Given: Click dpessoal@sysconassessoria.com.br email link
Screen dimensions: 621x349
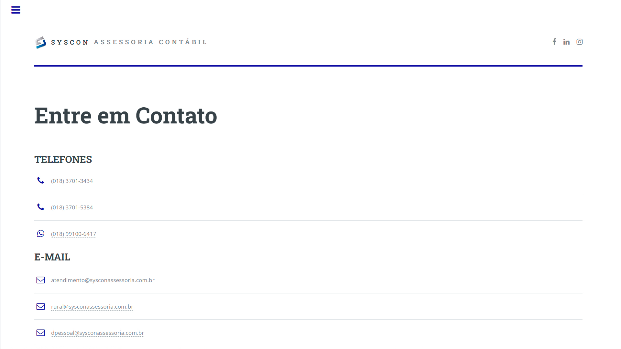Looking at the screenshot, I should 97,333.
